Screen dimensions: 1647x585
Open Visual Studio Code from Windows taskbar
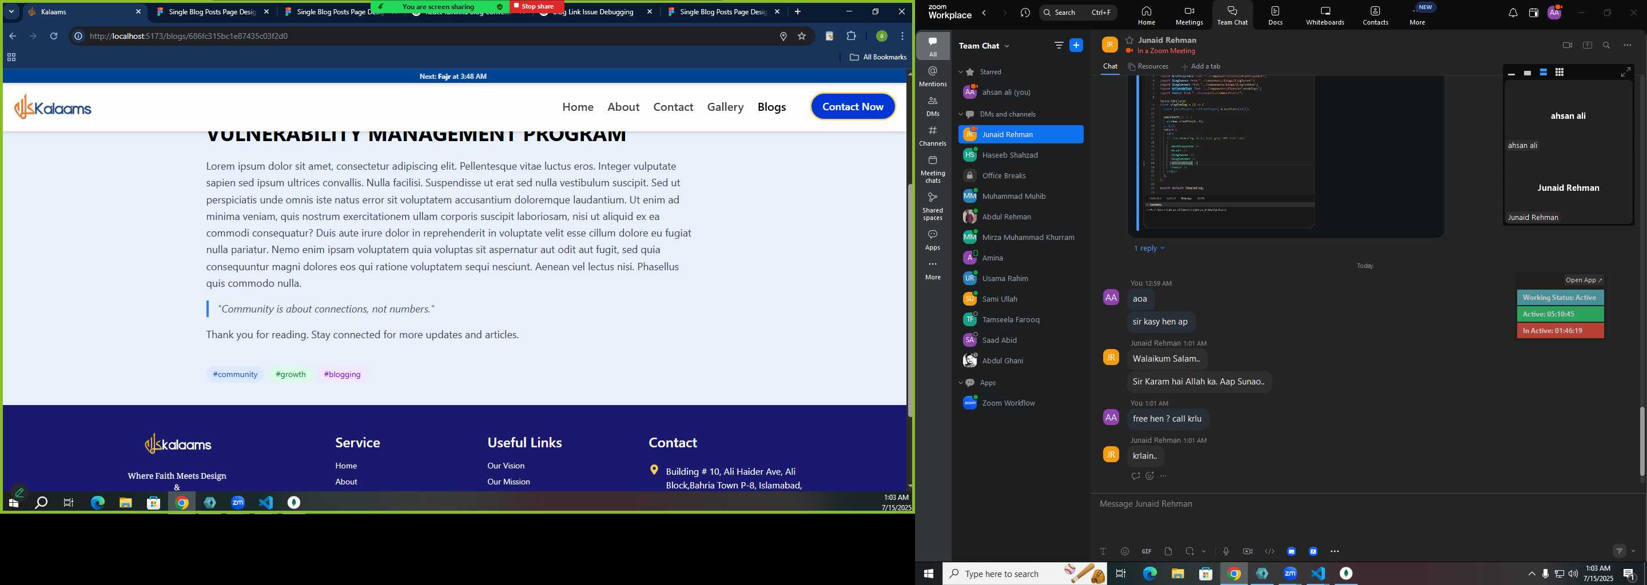(x=1318, y=574)
